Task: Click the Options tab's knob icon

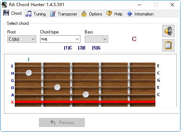Action: click(84, 14)
